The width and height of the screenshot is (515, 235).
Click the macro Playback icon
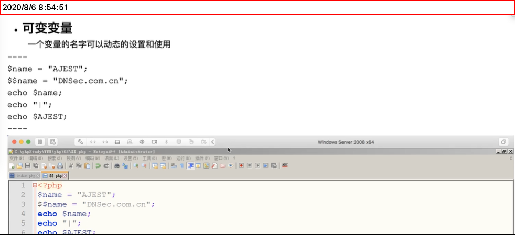257,166
